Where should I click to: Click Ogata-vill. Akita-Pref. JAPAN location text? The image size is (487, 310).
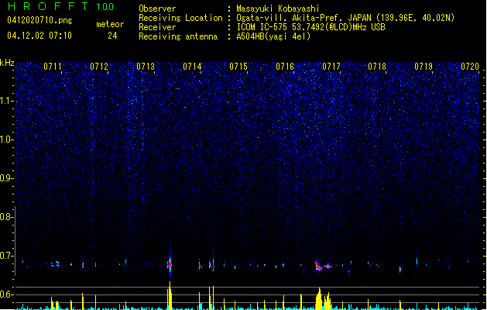(x=345, y=18)
